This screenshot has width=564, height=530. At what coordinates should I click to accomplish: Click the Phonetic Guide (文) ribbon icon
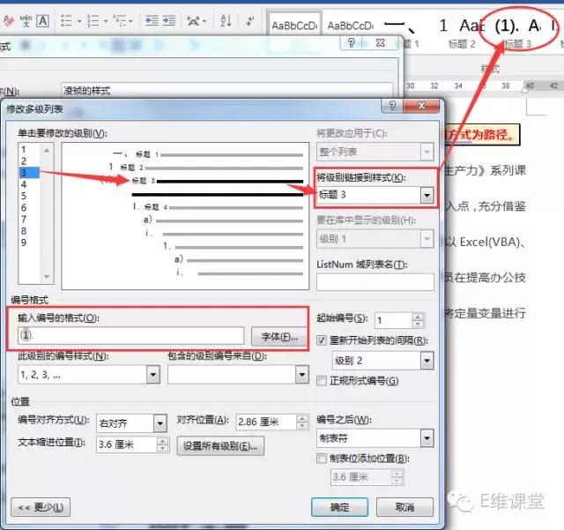(x=26, y=21)
